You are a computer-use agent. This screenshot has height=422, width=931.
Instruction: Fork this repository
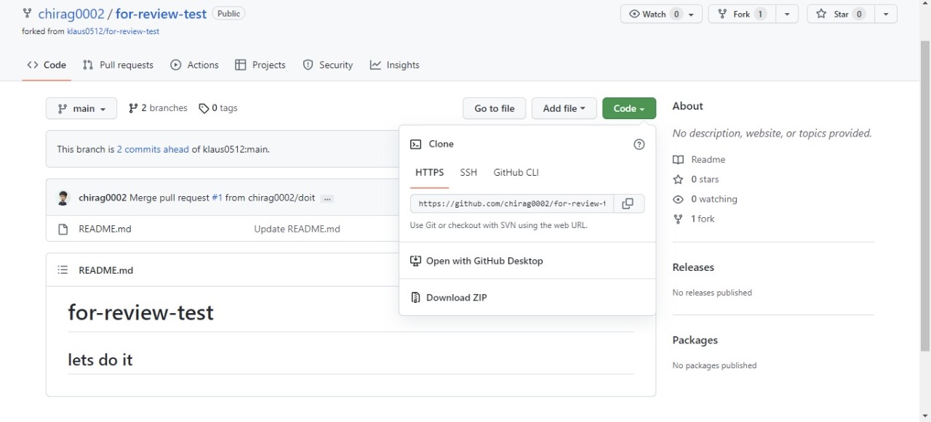click(742, 14)
